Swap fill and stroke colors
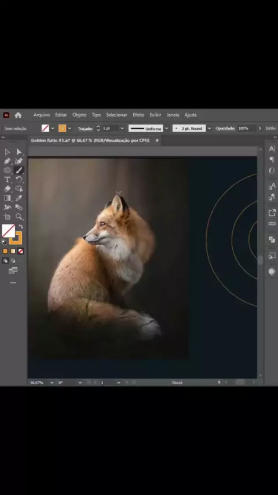 point(21,227)
